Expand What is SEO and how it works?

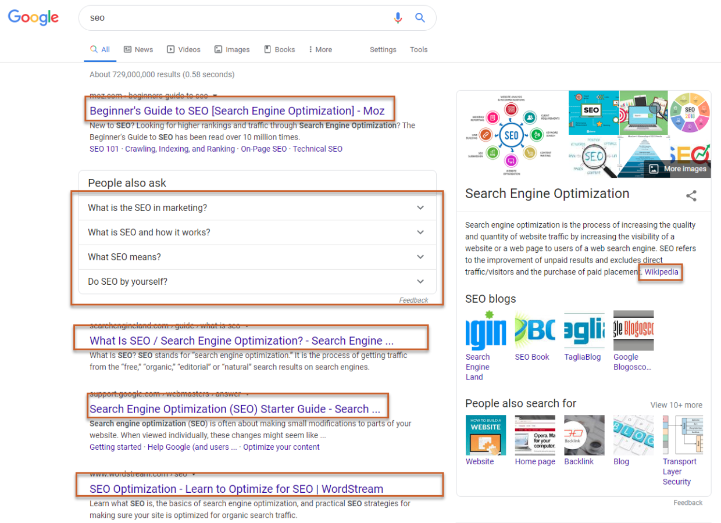257,232
